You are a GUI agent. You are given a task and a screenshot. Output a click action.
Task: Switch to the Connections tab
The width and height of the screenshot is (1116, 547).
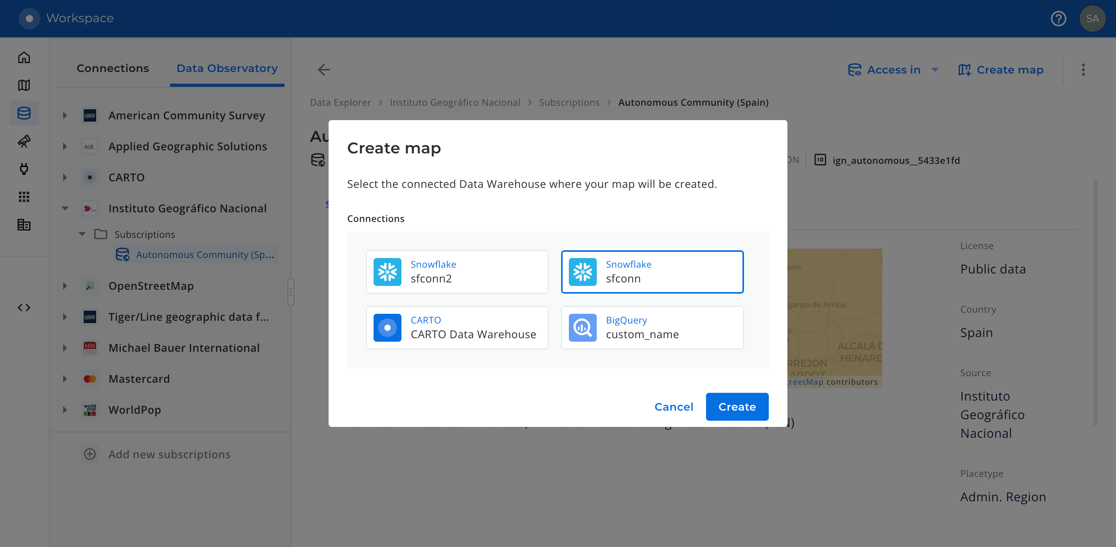click(x=113, y=69)
